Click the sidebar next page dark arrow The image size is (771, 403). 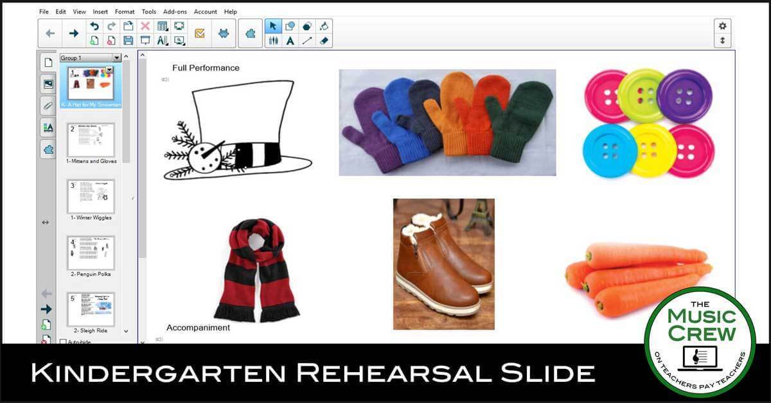coord(46,309)
